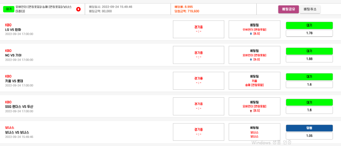Click the blue 당첨 status for the bonus row
Screen dimensions: 341x146
(309, 128)
